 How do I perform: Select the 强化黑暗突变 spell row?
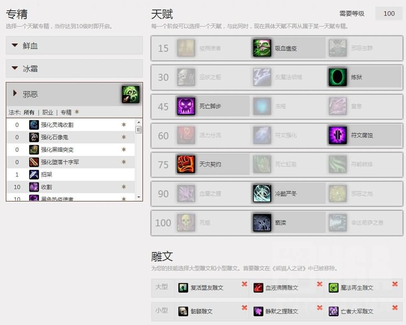click(x=70, y=150)
